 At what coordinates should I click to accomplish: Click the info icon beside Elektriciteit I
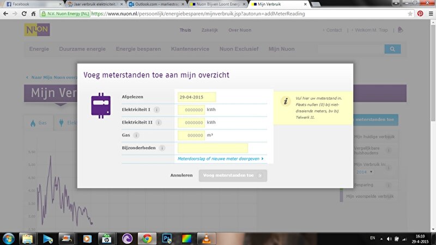pos(156,110)
